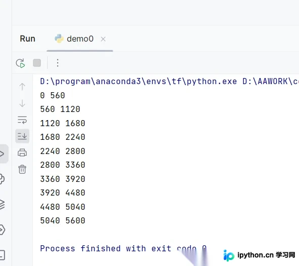The width and height of the screenshot is (299, 266).
Task: Toggle scroll to end of output
Action: point(22,136)
